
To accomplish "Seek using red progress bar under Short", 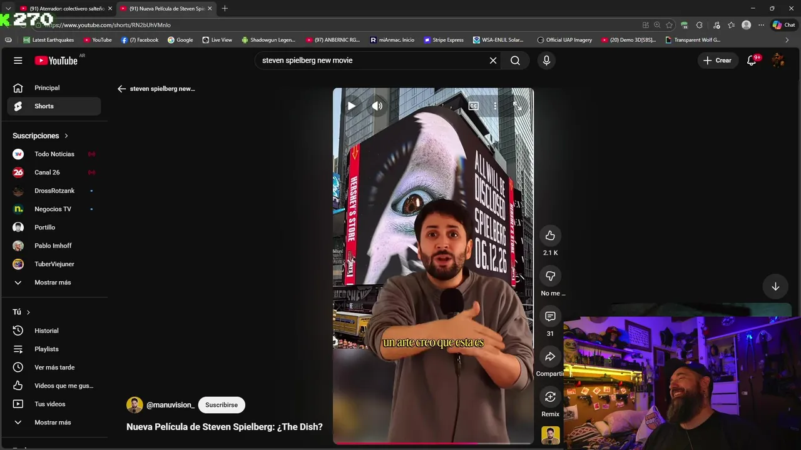I will pos(433,443).
